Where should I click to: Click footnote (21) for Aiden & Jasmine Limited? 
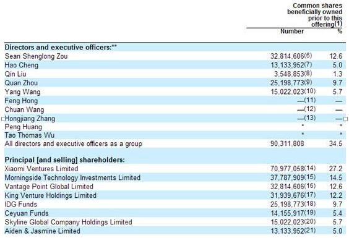[x=310, y=230]
